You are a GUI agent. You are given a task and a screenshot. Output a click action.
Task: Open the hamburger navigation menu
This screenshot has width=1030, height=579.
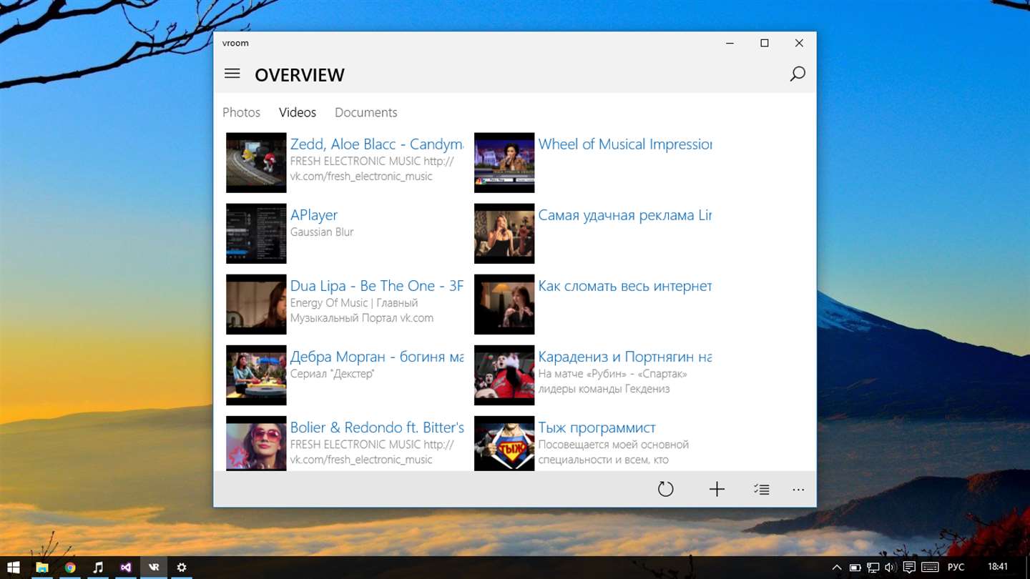click(232, 74)
